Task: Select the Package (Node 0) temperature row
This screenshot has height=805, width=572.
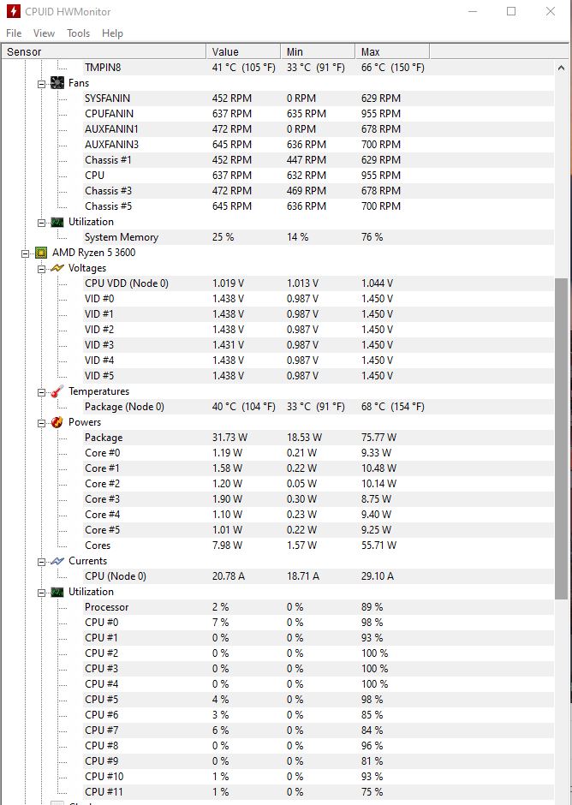Action: [x=277, y=407]
